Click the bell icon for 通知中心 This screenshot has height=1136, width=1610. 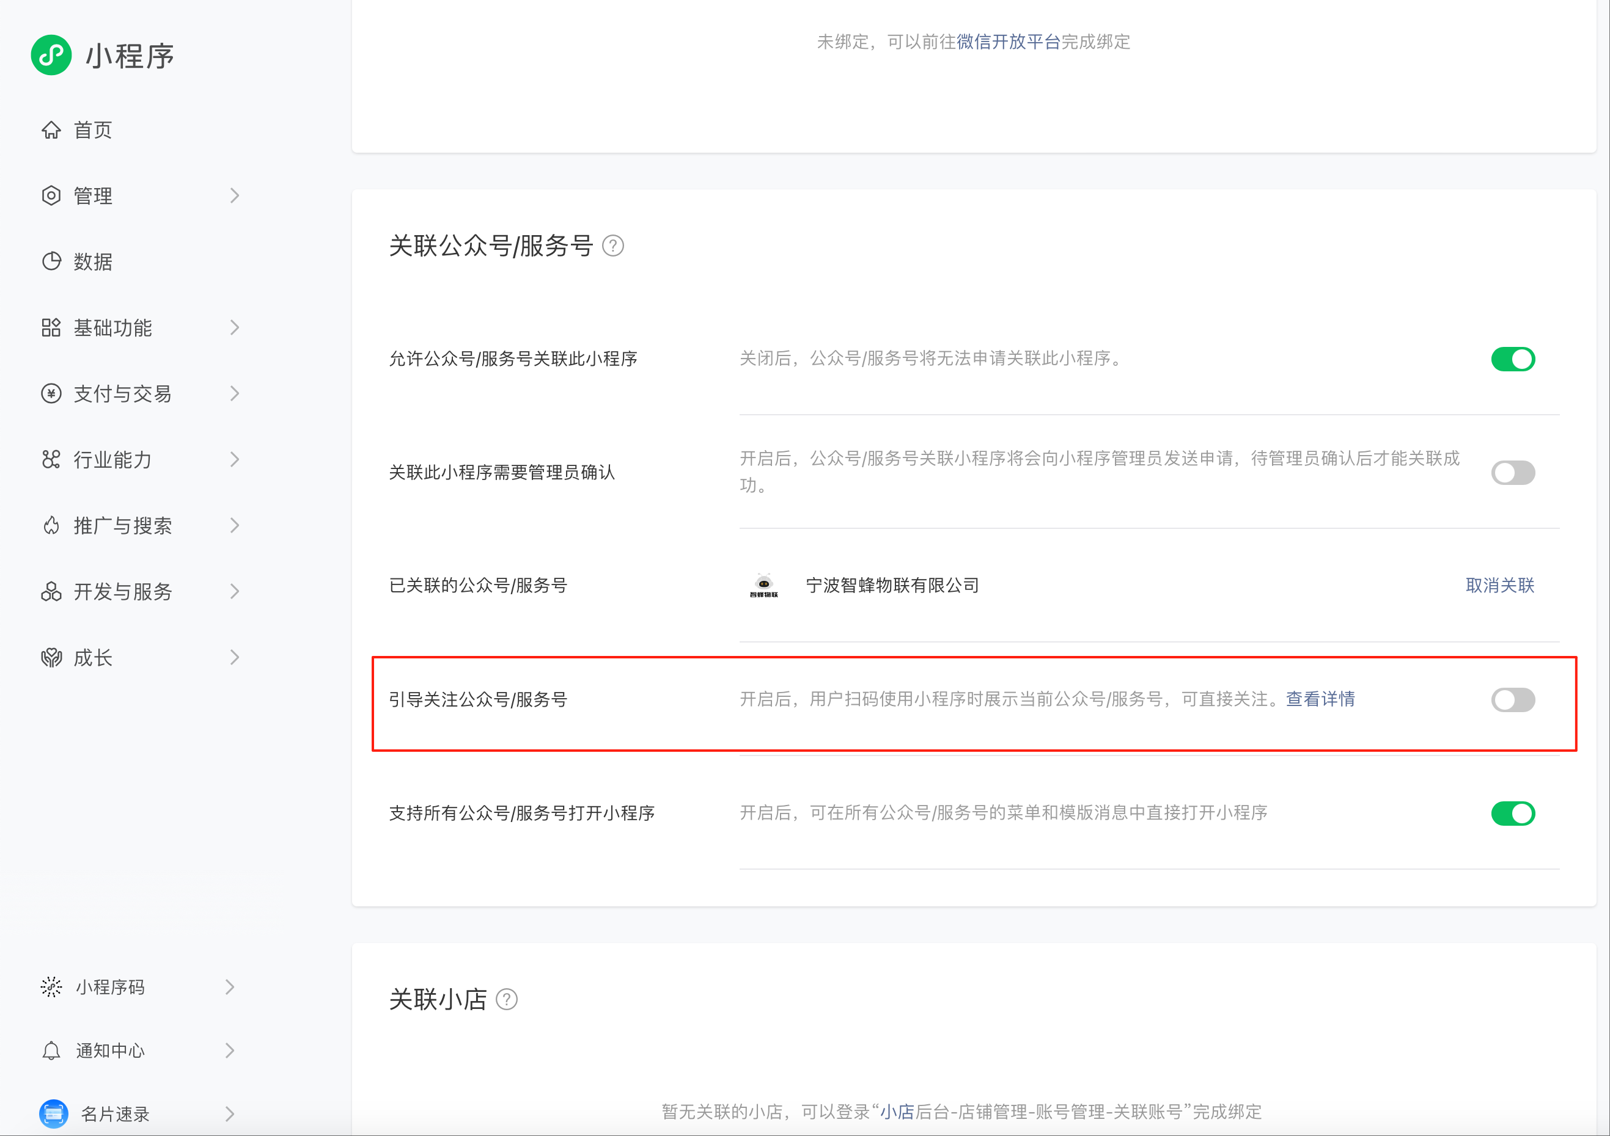[x=51, y=1050]
